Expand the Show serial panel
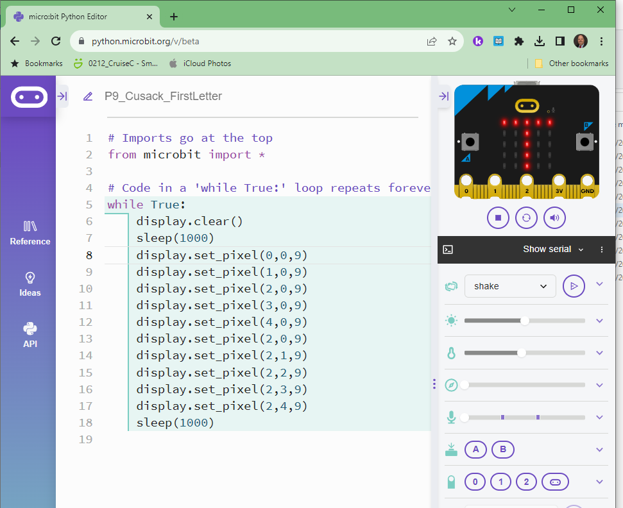623x508 pixels. tap(553, 250)
